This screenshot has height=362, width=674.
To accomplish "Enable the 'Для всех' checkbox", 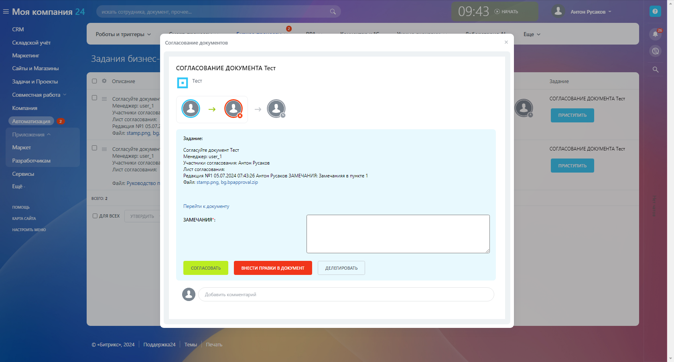I will coord(95,216).
